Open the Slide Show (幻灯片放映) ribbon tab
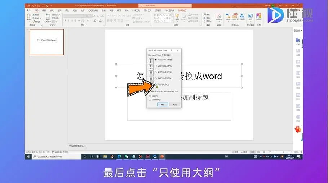Viewport: 328px width, 183px height. pos(93,10)
